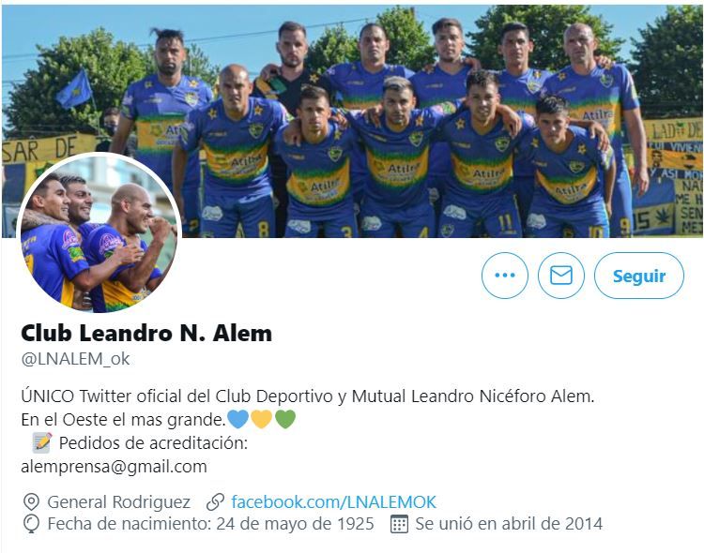Open the three-dot more options button
704x553 pixels.
(x=505, y=276)
